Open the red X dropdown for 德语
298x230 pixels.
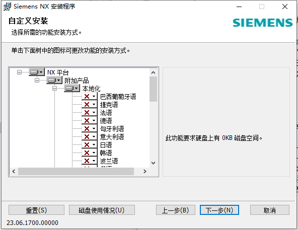point(90,120)
